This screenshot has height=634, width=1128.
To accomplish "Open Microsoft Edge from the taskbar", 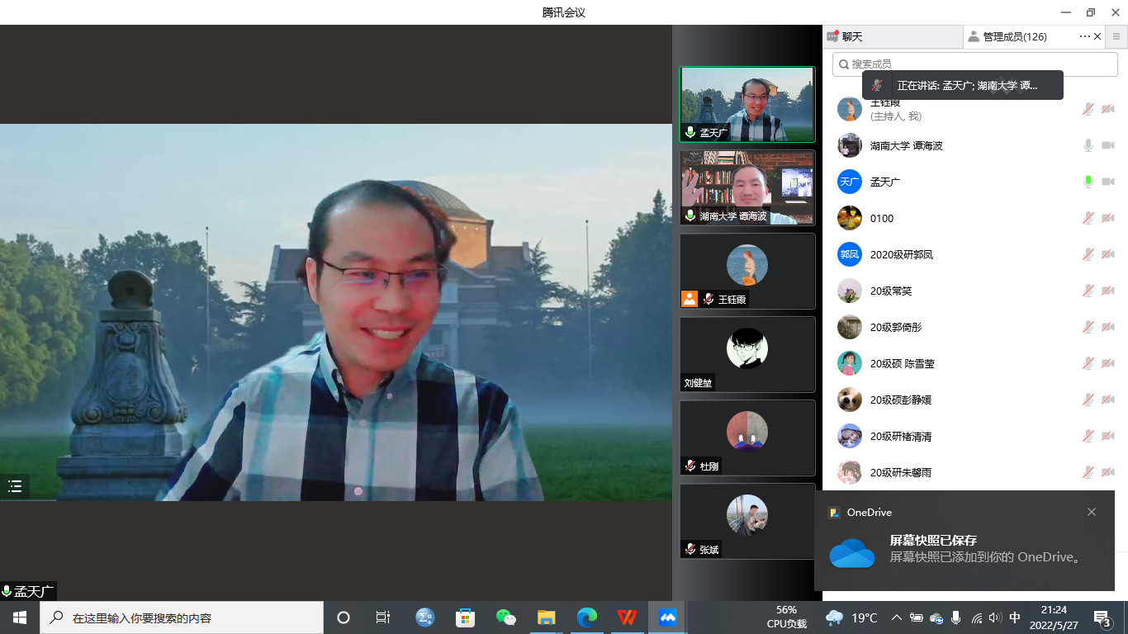I will click(586, 617).
